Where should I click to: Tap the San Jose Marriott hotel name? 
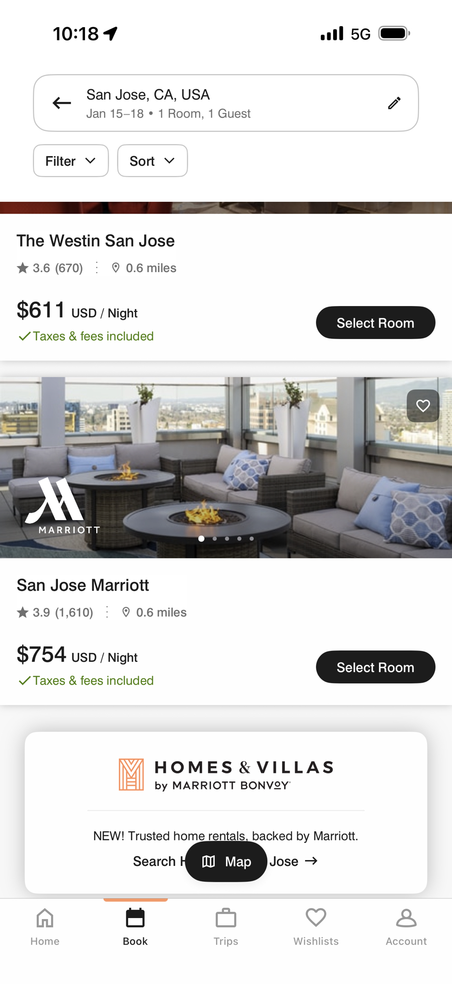tap(83, 585)
